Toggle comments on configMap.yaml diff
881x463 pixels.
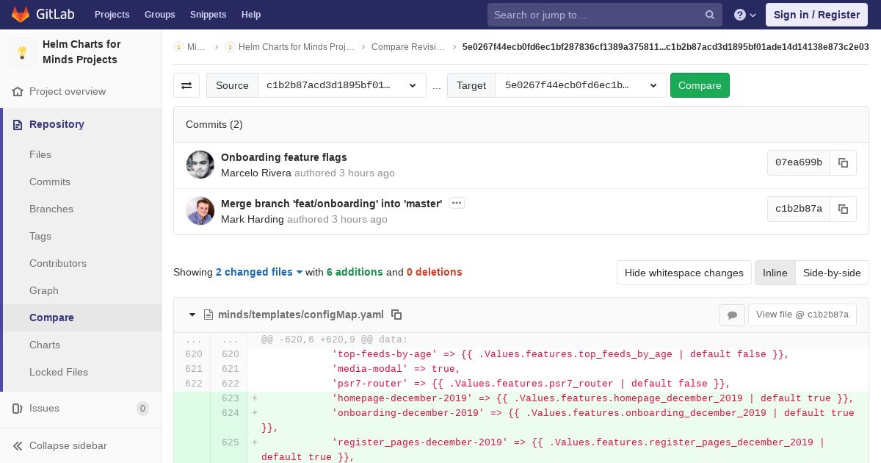point(732,315)
